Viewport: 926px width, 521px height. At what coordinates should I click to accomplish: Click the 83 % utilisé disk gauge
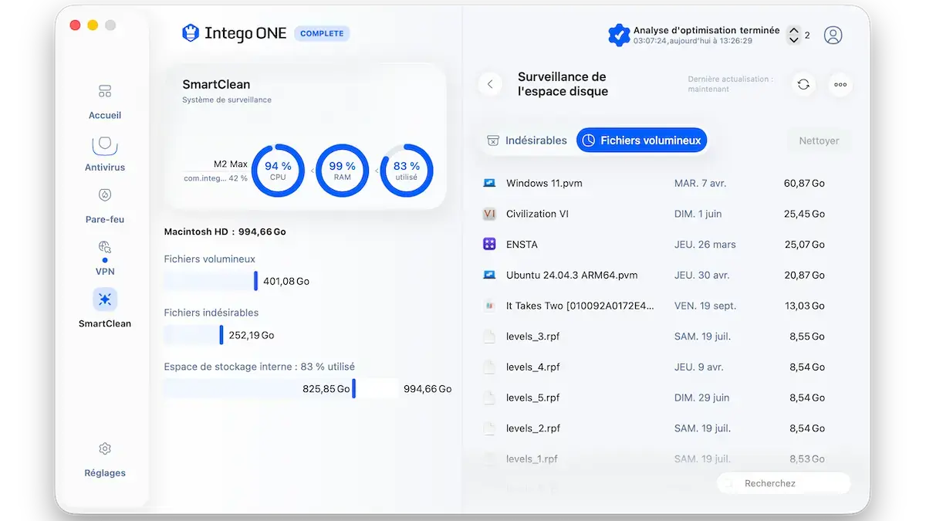406,171
